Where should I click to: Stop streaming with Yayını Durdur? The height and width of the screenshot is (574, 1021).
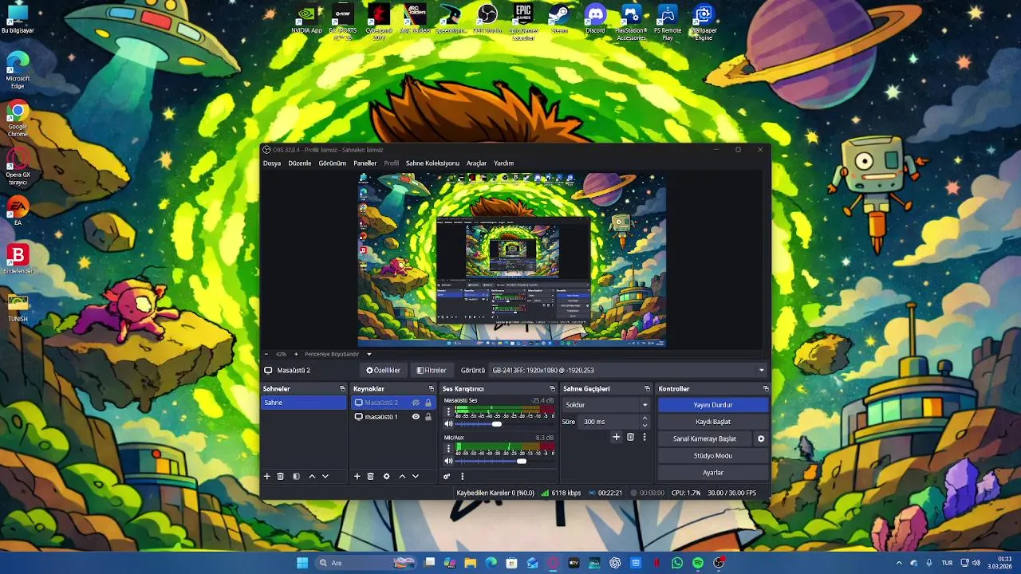click(713, 405)
